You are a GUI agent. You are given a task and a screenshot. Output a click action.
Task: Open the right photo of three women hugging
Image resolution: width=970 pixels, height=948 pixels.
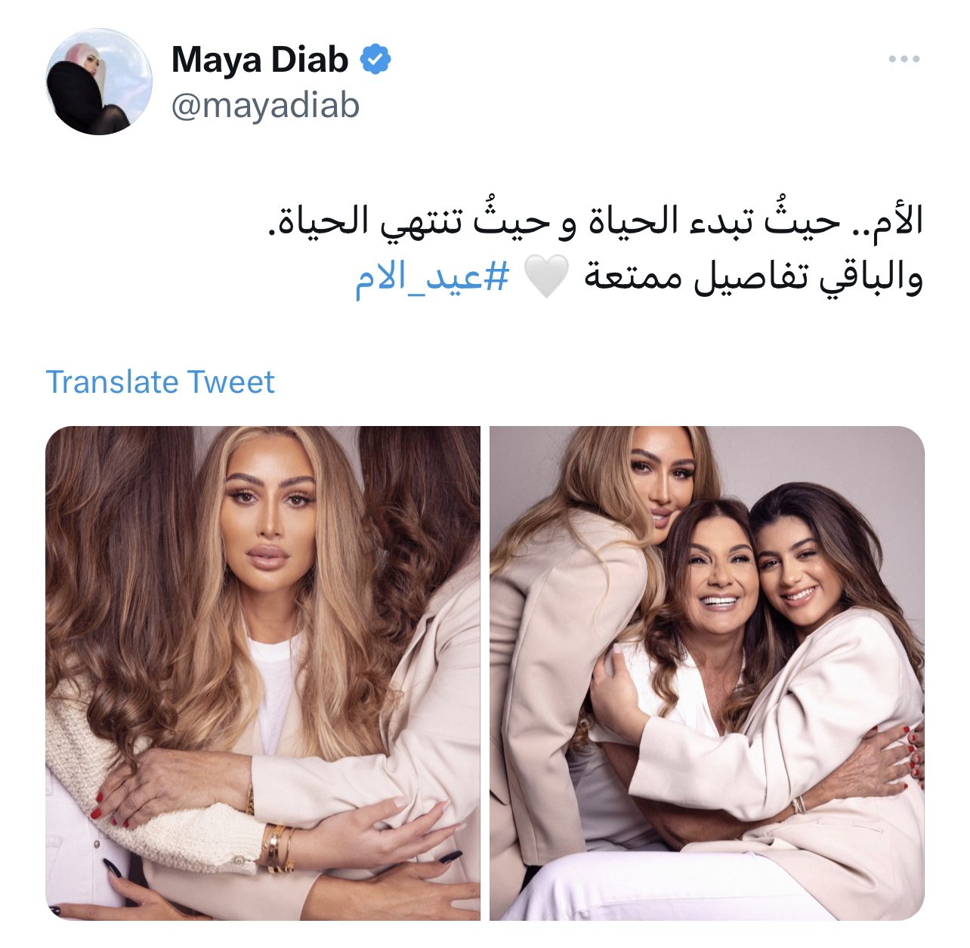pyautogui.click(x=707, y=673)
